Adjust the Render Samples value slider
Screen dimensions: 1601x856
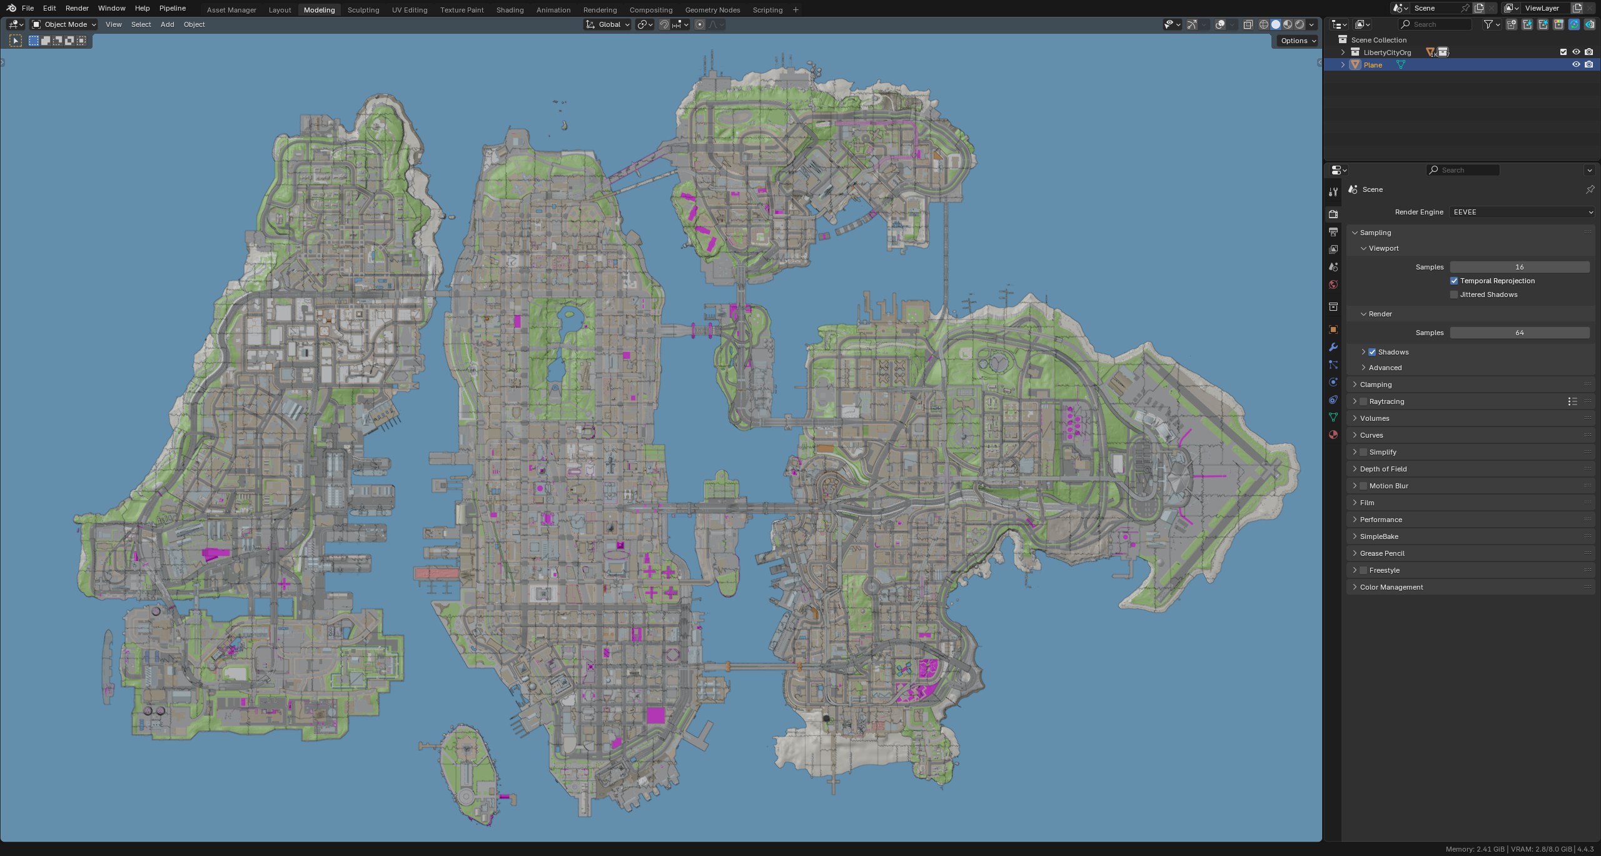coord(1520,333)
